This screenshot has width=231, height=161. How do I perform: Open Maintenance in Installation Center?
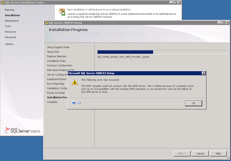[12, 21]
